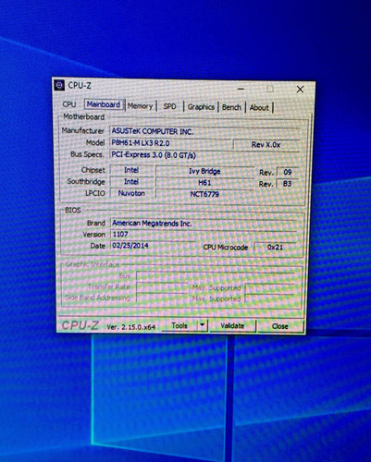The width and height of the screenshot is (371, 462).
Task: Click the empty Graphic Interface Bus field
Action: pyautogui.click(x=216, y=275)
